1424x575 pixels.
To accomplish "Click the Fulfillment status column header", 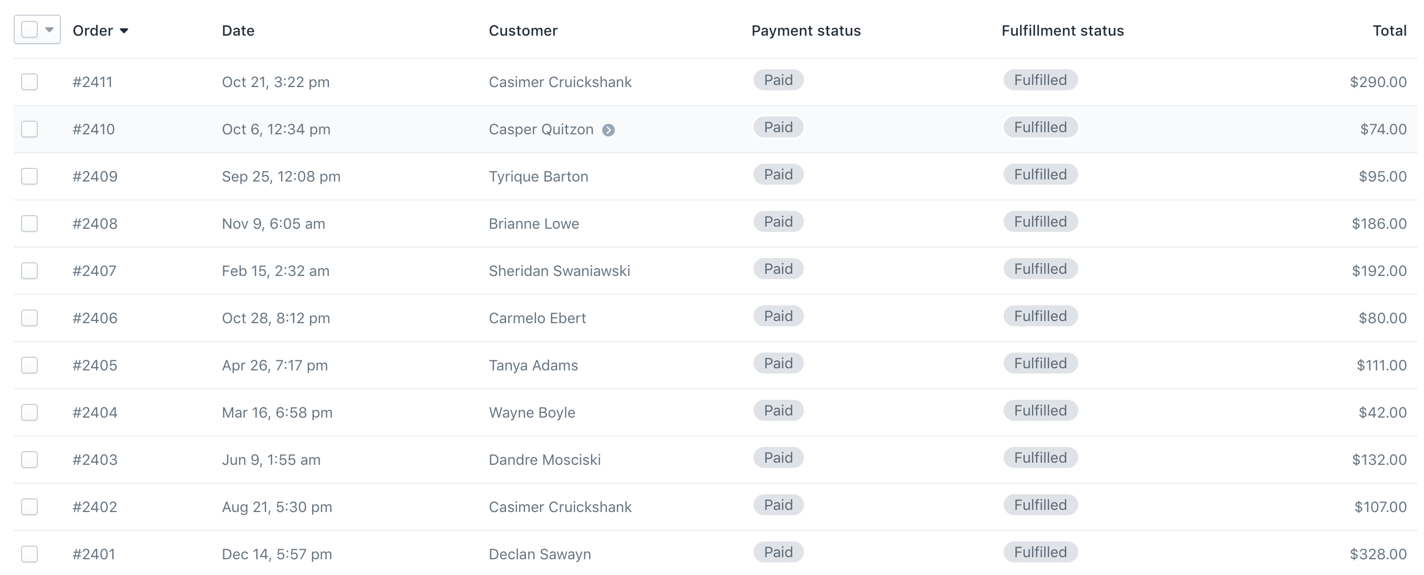I will tap(1062, 31).
